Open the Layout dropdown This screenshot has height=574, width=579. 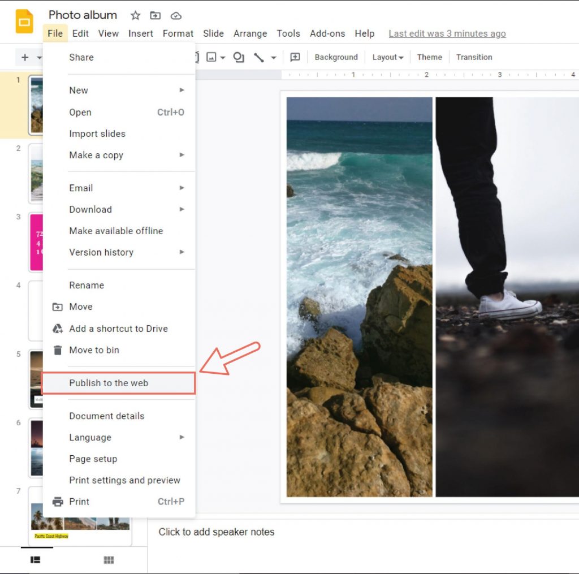tap(388, 57)
